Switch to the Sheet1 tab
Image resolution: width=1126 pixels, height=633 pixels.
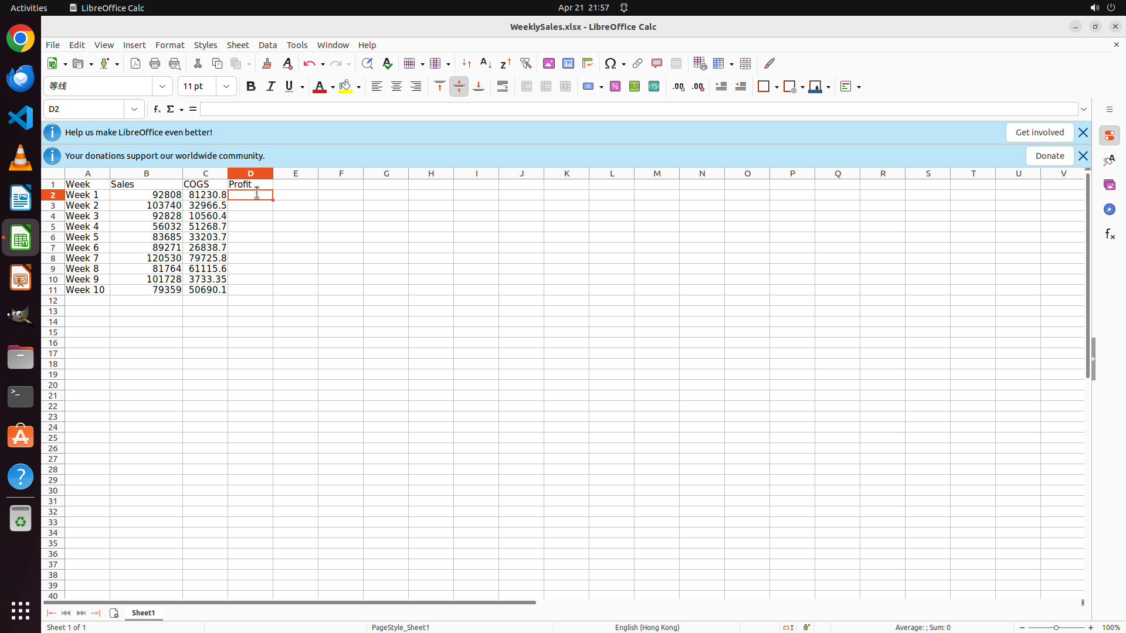pyautogui.click(x=143, y=612)
